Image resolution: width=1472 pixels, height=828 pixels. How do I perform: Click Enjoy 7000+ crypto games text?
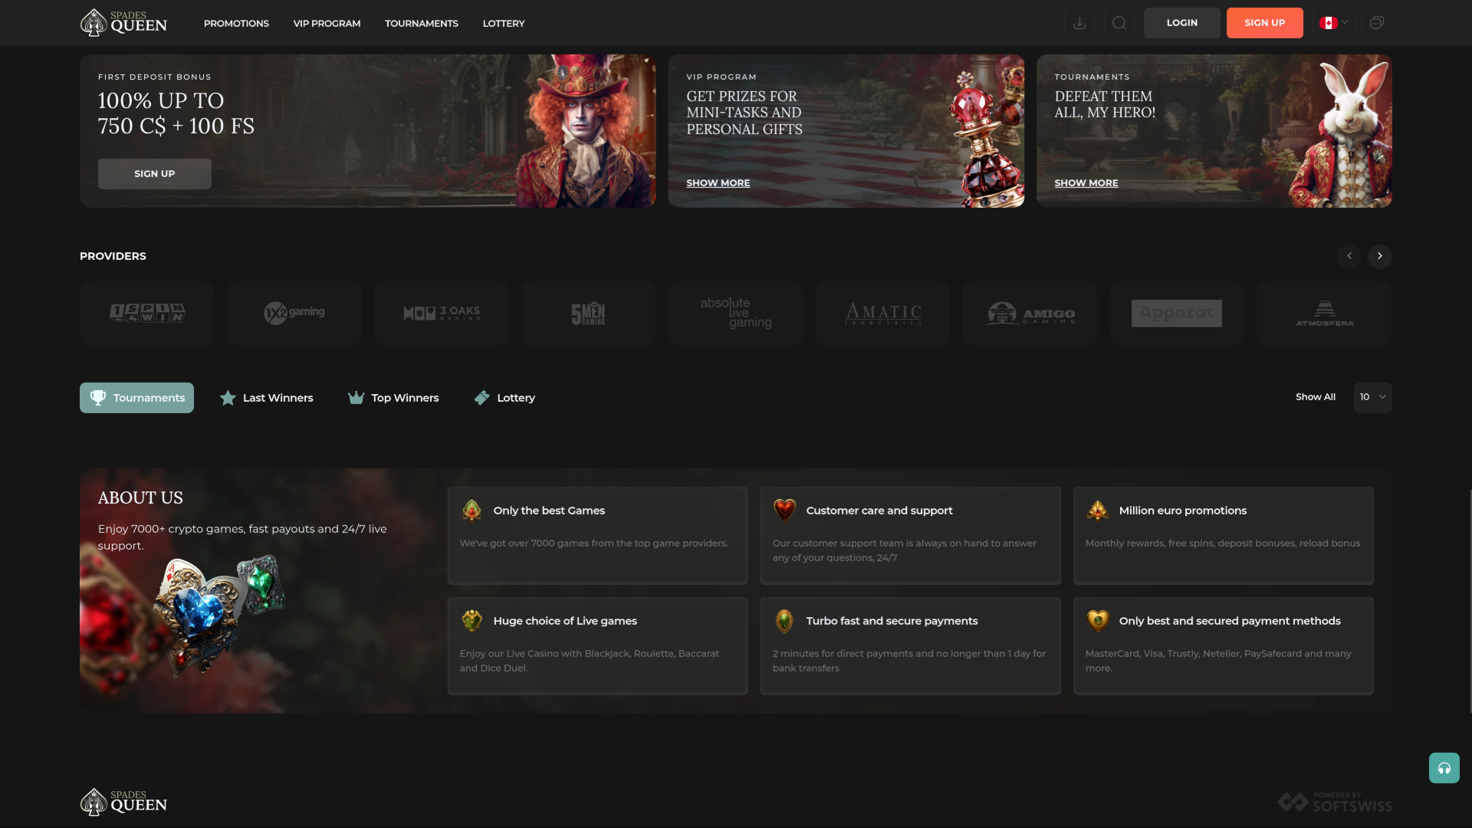242,537
